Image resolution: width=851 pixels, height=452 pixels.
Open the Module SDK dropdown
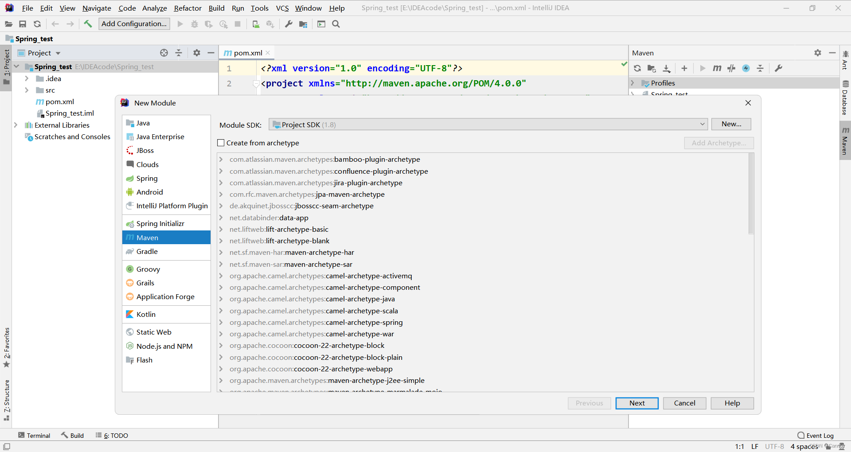[488, 125]
